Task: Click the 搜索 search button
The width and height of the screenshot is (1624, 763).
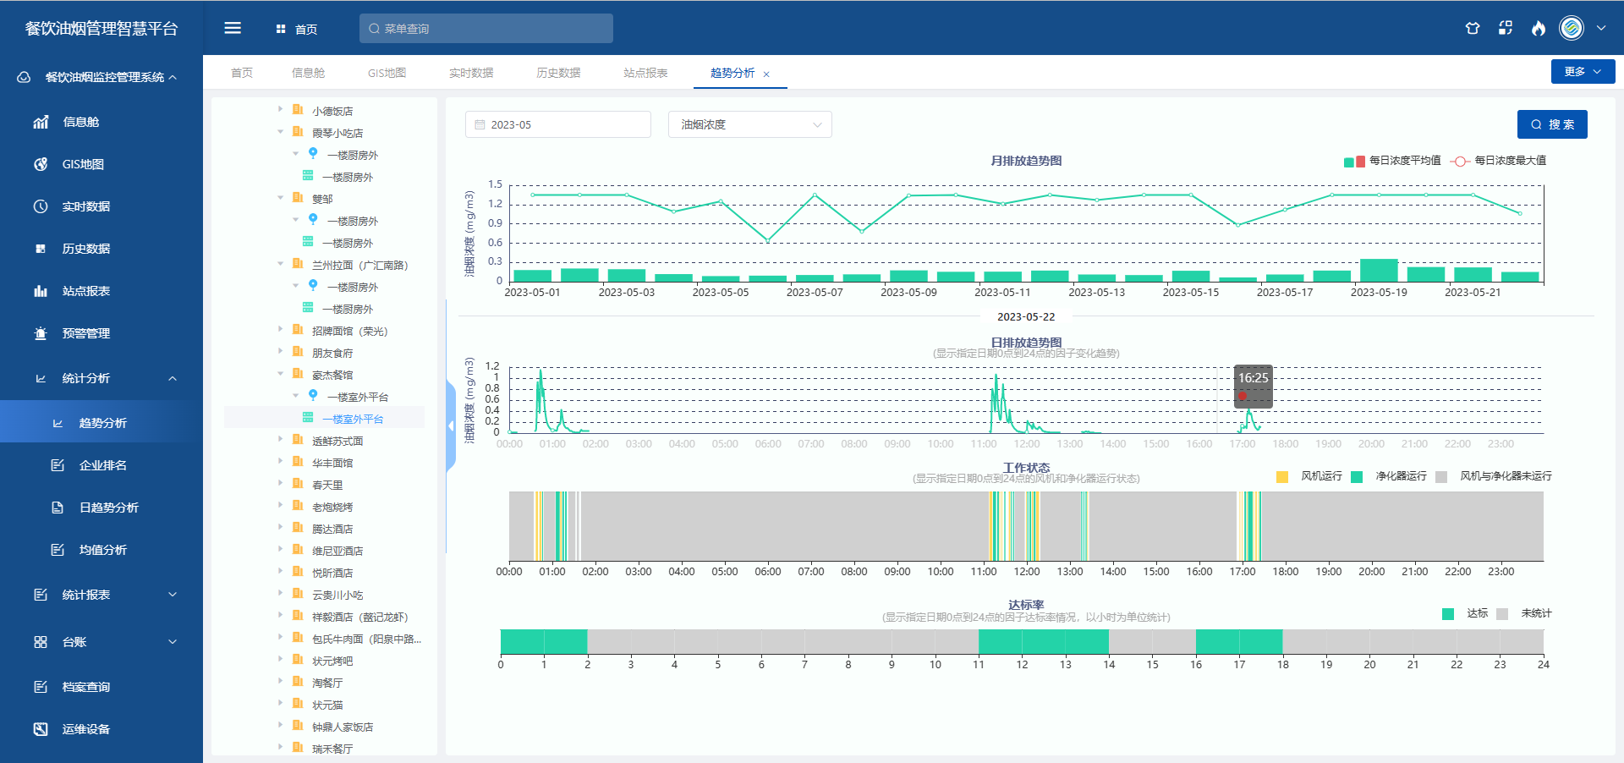Action: point(1552,124)
